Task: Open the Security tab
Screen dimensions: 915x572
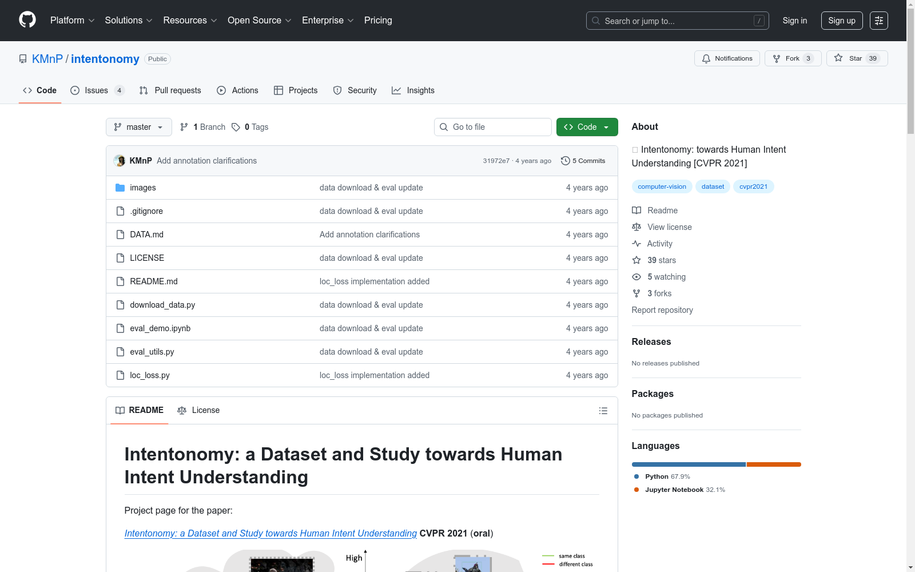Action: tap(355, 90)
